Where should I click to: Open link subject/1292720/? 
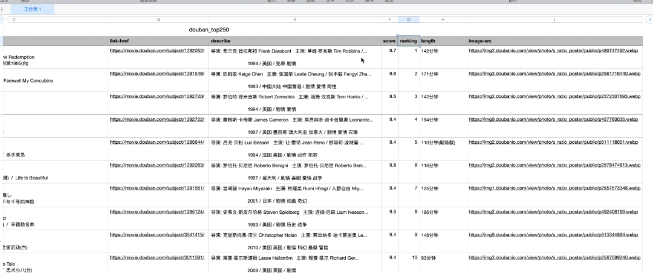(157, 97)
